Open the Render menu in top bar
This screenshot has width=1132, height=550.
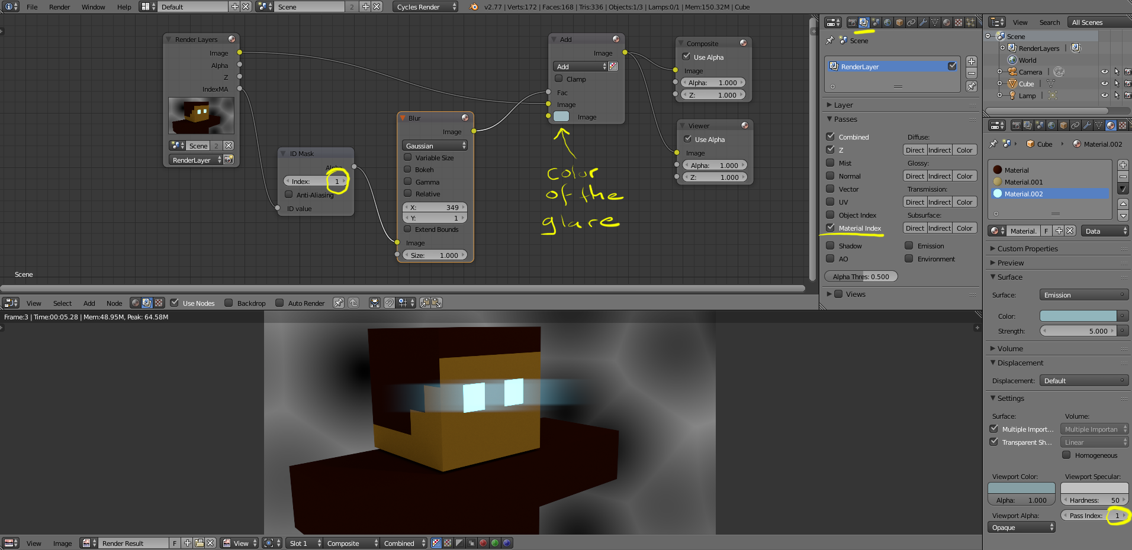(x=59, y=7)
